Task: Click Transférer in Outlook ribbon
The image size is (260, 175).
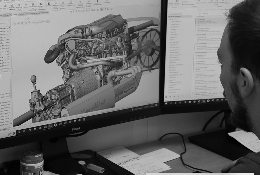Action: tap(222, 2)
